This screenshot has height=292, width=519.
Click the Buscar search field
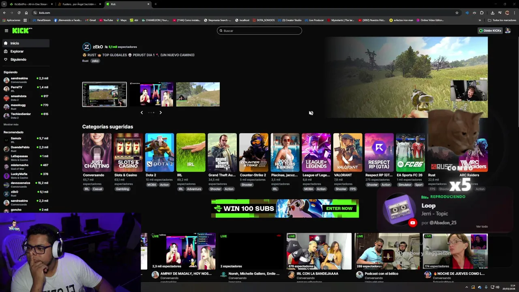(259, 30)
